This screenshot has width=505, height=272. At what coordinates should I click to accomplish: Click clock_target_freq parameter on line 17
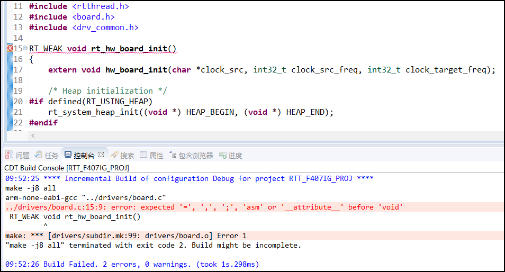446,70
